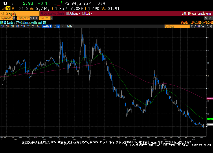Click the end date field 10/06/2022
The width and height of the screenshot is (213, 153).
click(x=23, y=18)
